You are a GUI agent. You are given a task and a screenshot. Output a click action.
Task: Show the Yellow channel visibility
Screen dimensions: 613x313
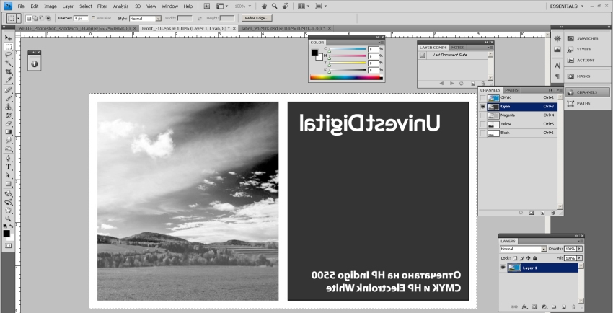pyautogui.click(x=483, y=124)
